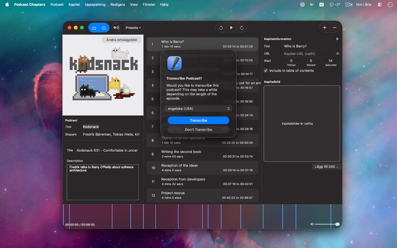Viewport: 397px width, 248px height.
Task: Uncheck Include in table of contents
Action: tap(265, 70)
